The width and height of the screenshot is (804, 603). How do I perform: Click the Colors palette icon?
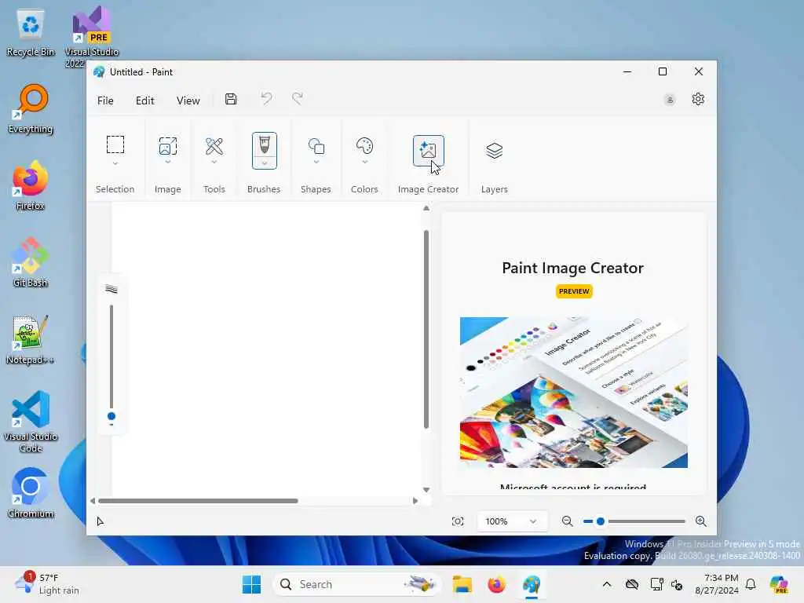point(364,146)
